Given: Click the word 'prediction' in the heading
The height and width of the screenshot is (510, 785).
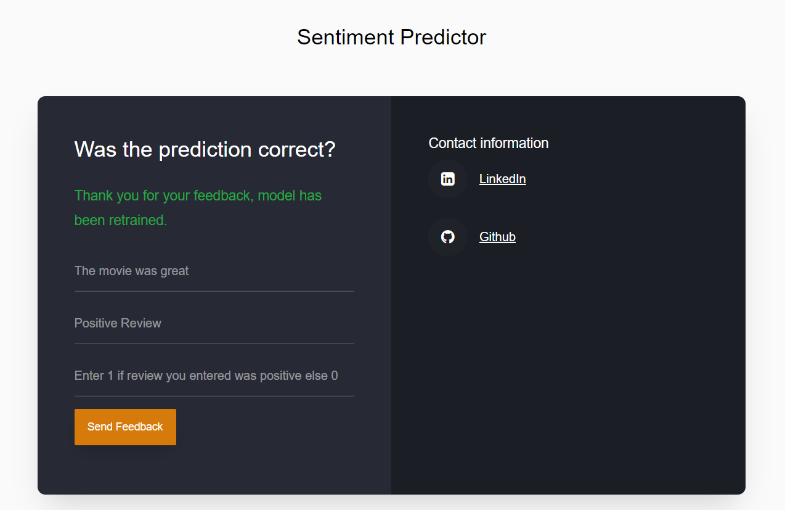Looking at the screenshot, I should coord(206,150).
